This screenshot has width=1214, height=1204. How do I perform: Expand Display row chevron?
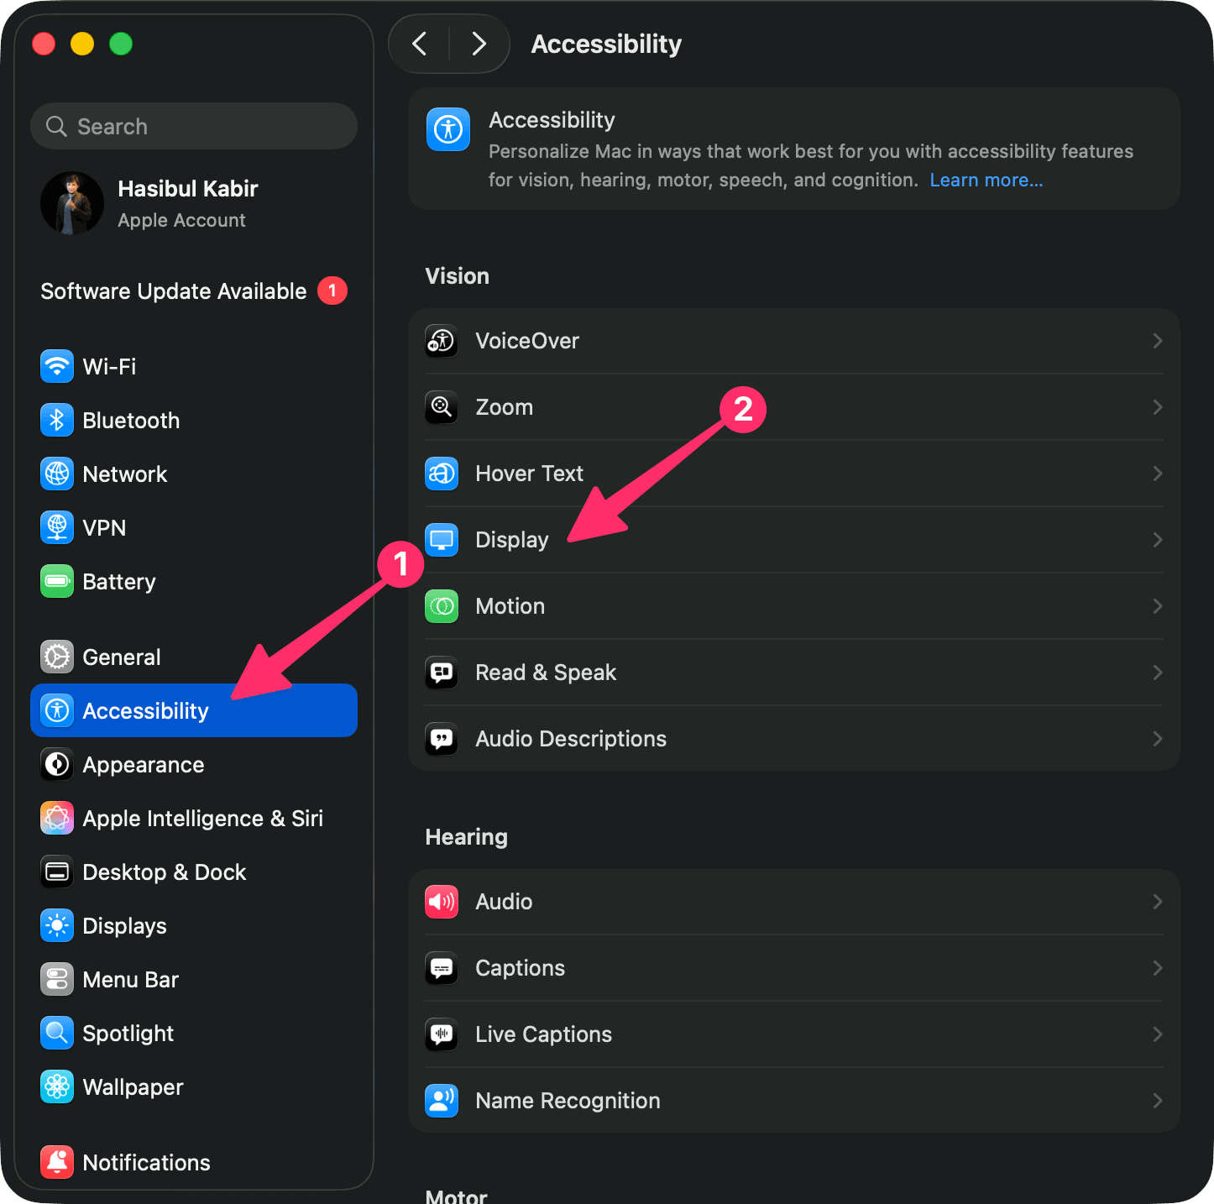pos(1158,540)
